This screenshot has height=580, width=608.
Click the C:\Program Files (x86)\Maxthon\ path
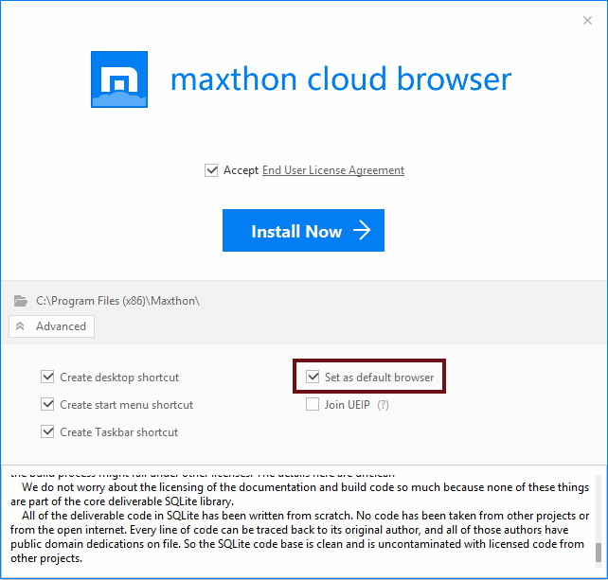coord(117,301)
